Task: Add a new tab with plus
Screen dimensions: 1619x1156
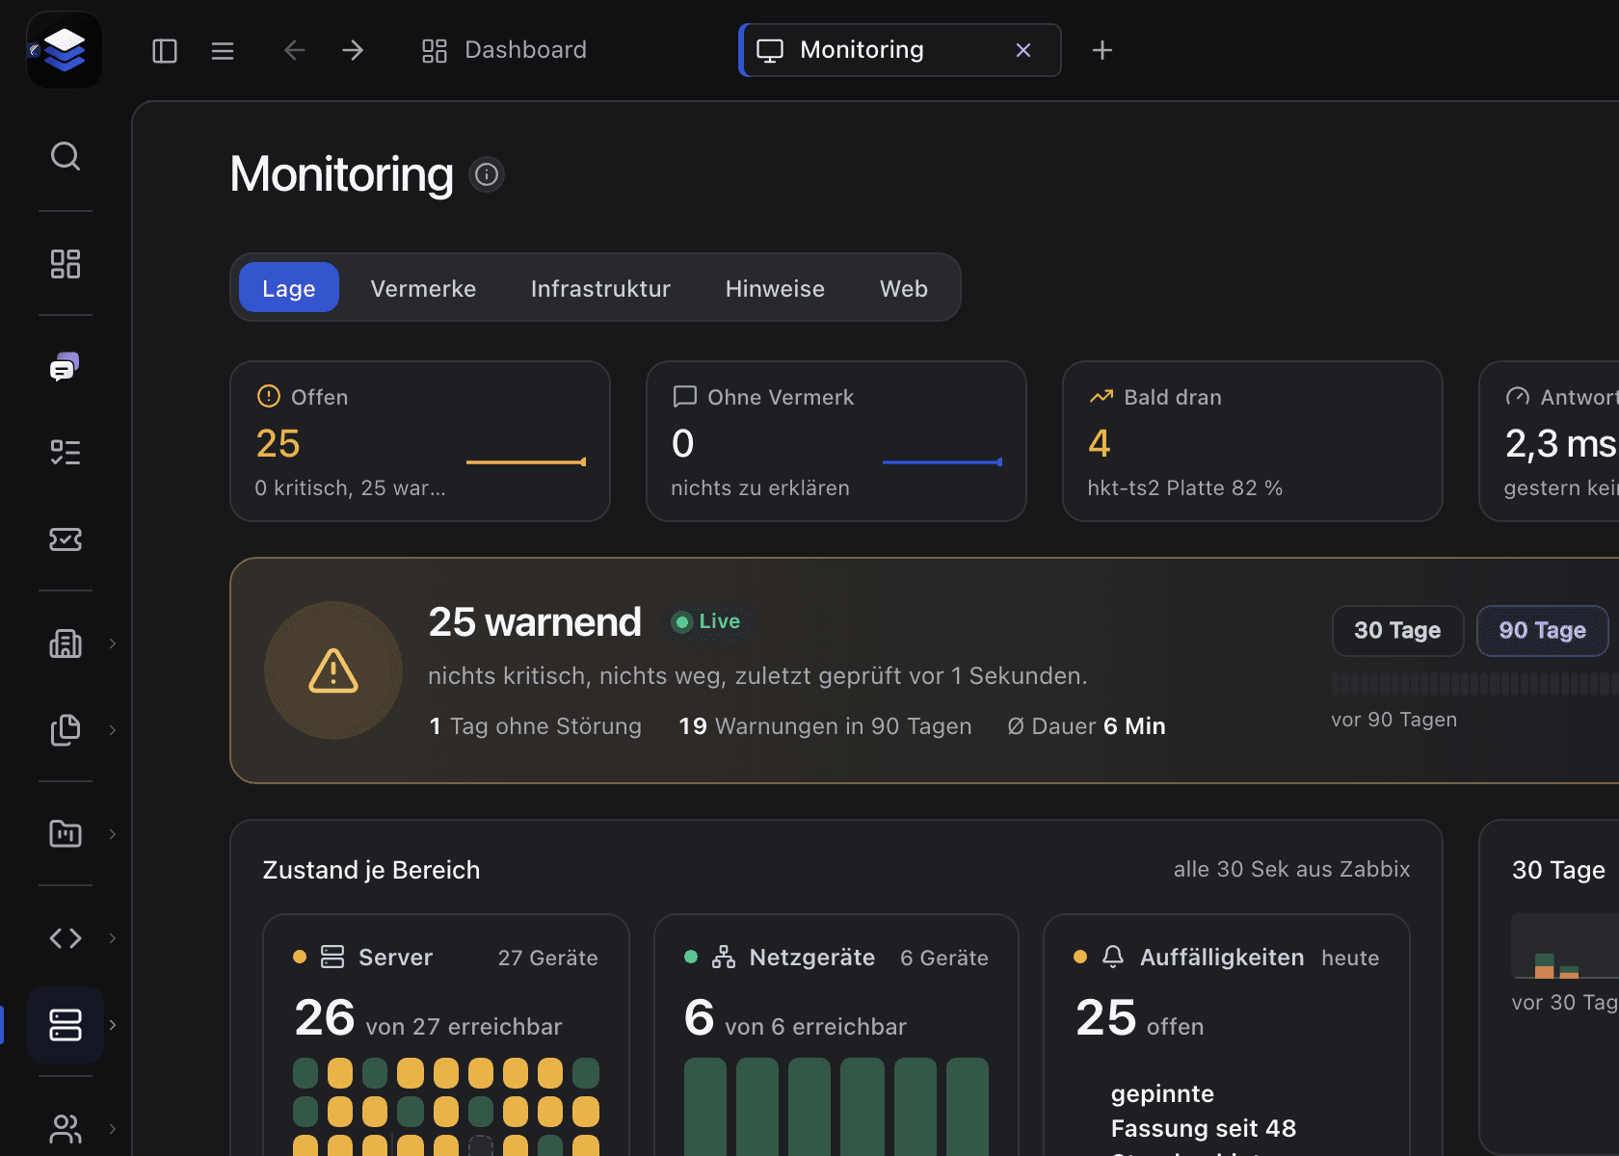Action: pyautogui.click(x=1102, y=50)
